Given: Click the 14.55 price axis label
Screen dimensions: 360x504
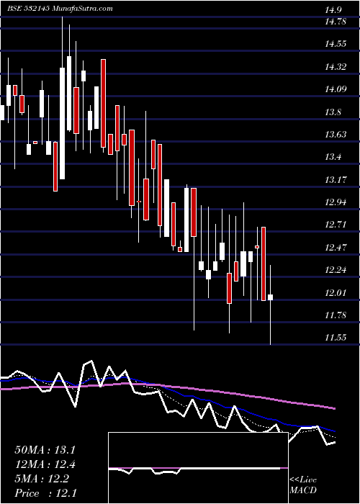Looking at the screenshot, I should click(336, 45).
